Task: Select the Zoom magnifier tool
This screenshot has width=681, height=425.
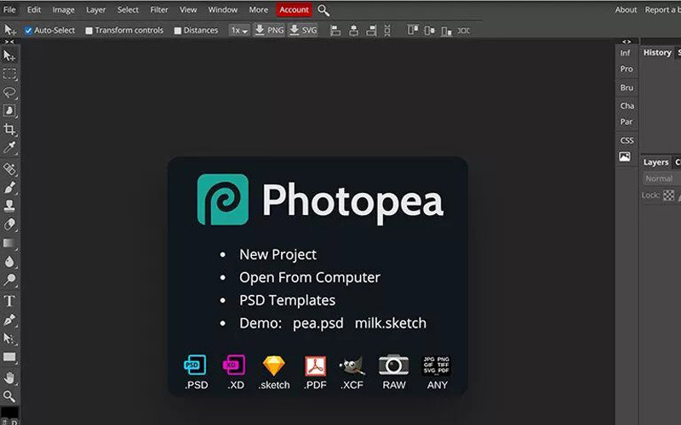Action: click(x=9, y=396)
